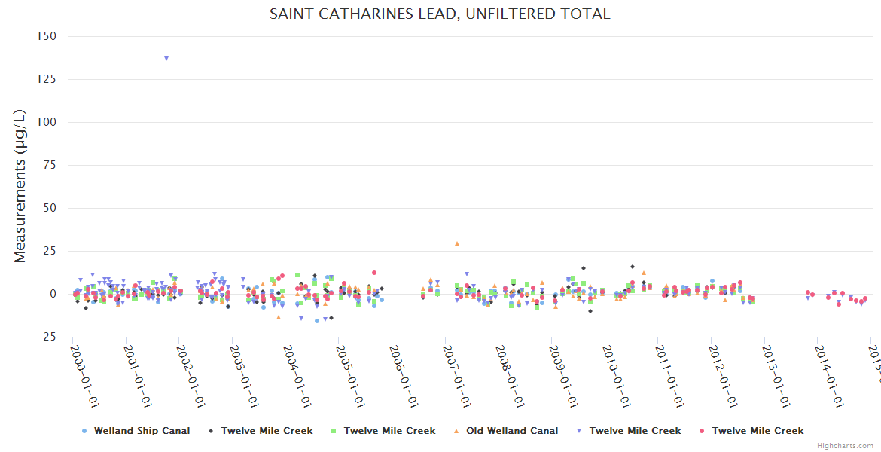Click the Measurements (µg/L) y-axis title

tap(20, 186)
